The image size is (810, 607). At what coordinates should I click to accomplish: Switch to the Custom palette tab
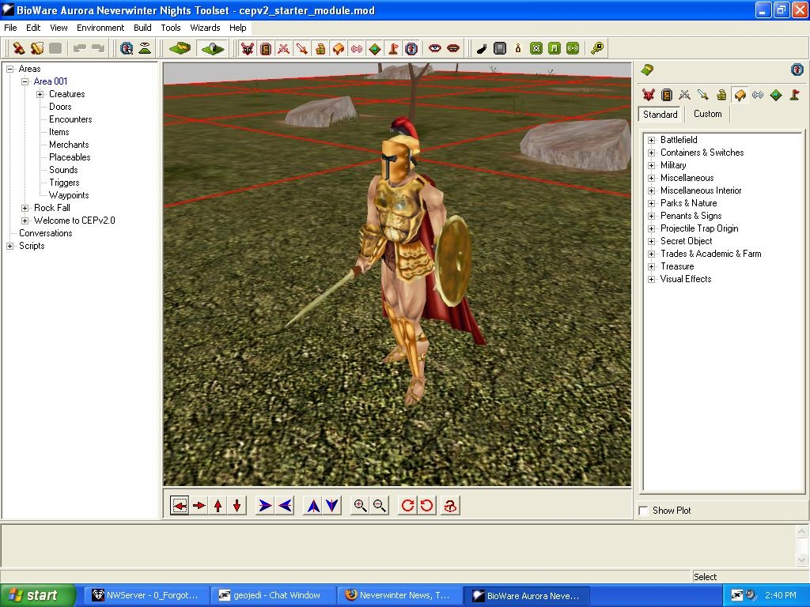707,114
